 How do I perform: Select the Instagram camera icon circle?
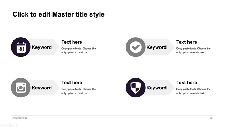(x=21, y=88)
